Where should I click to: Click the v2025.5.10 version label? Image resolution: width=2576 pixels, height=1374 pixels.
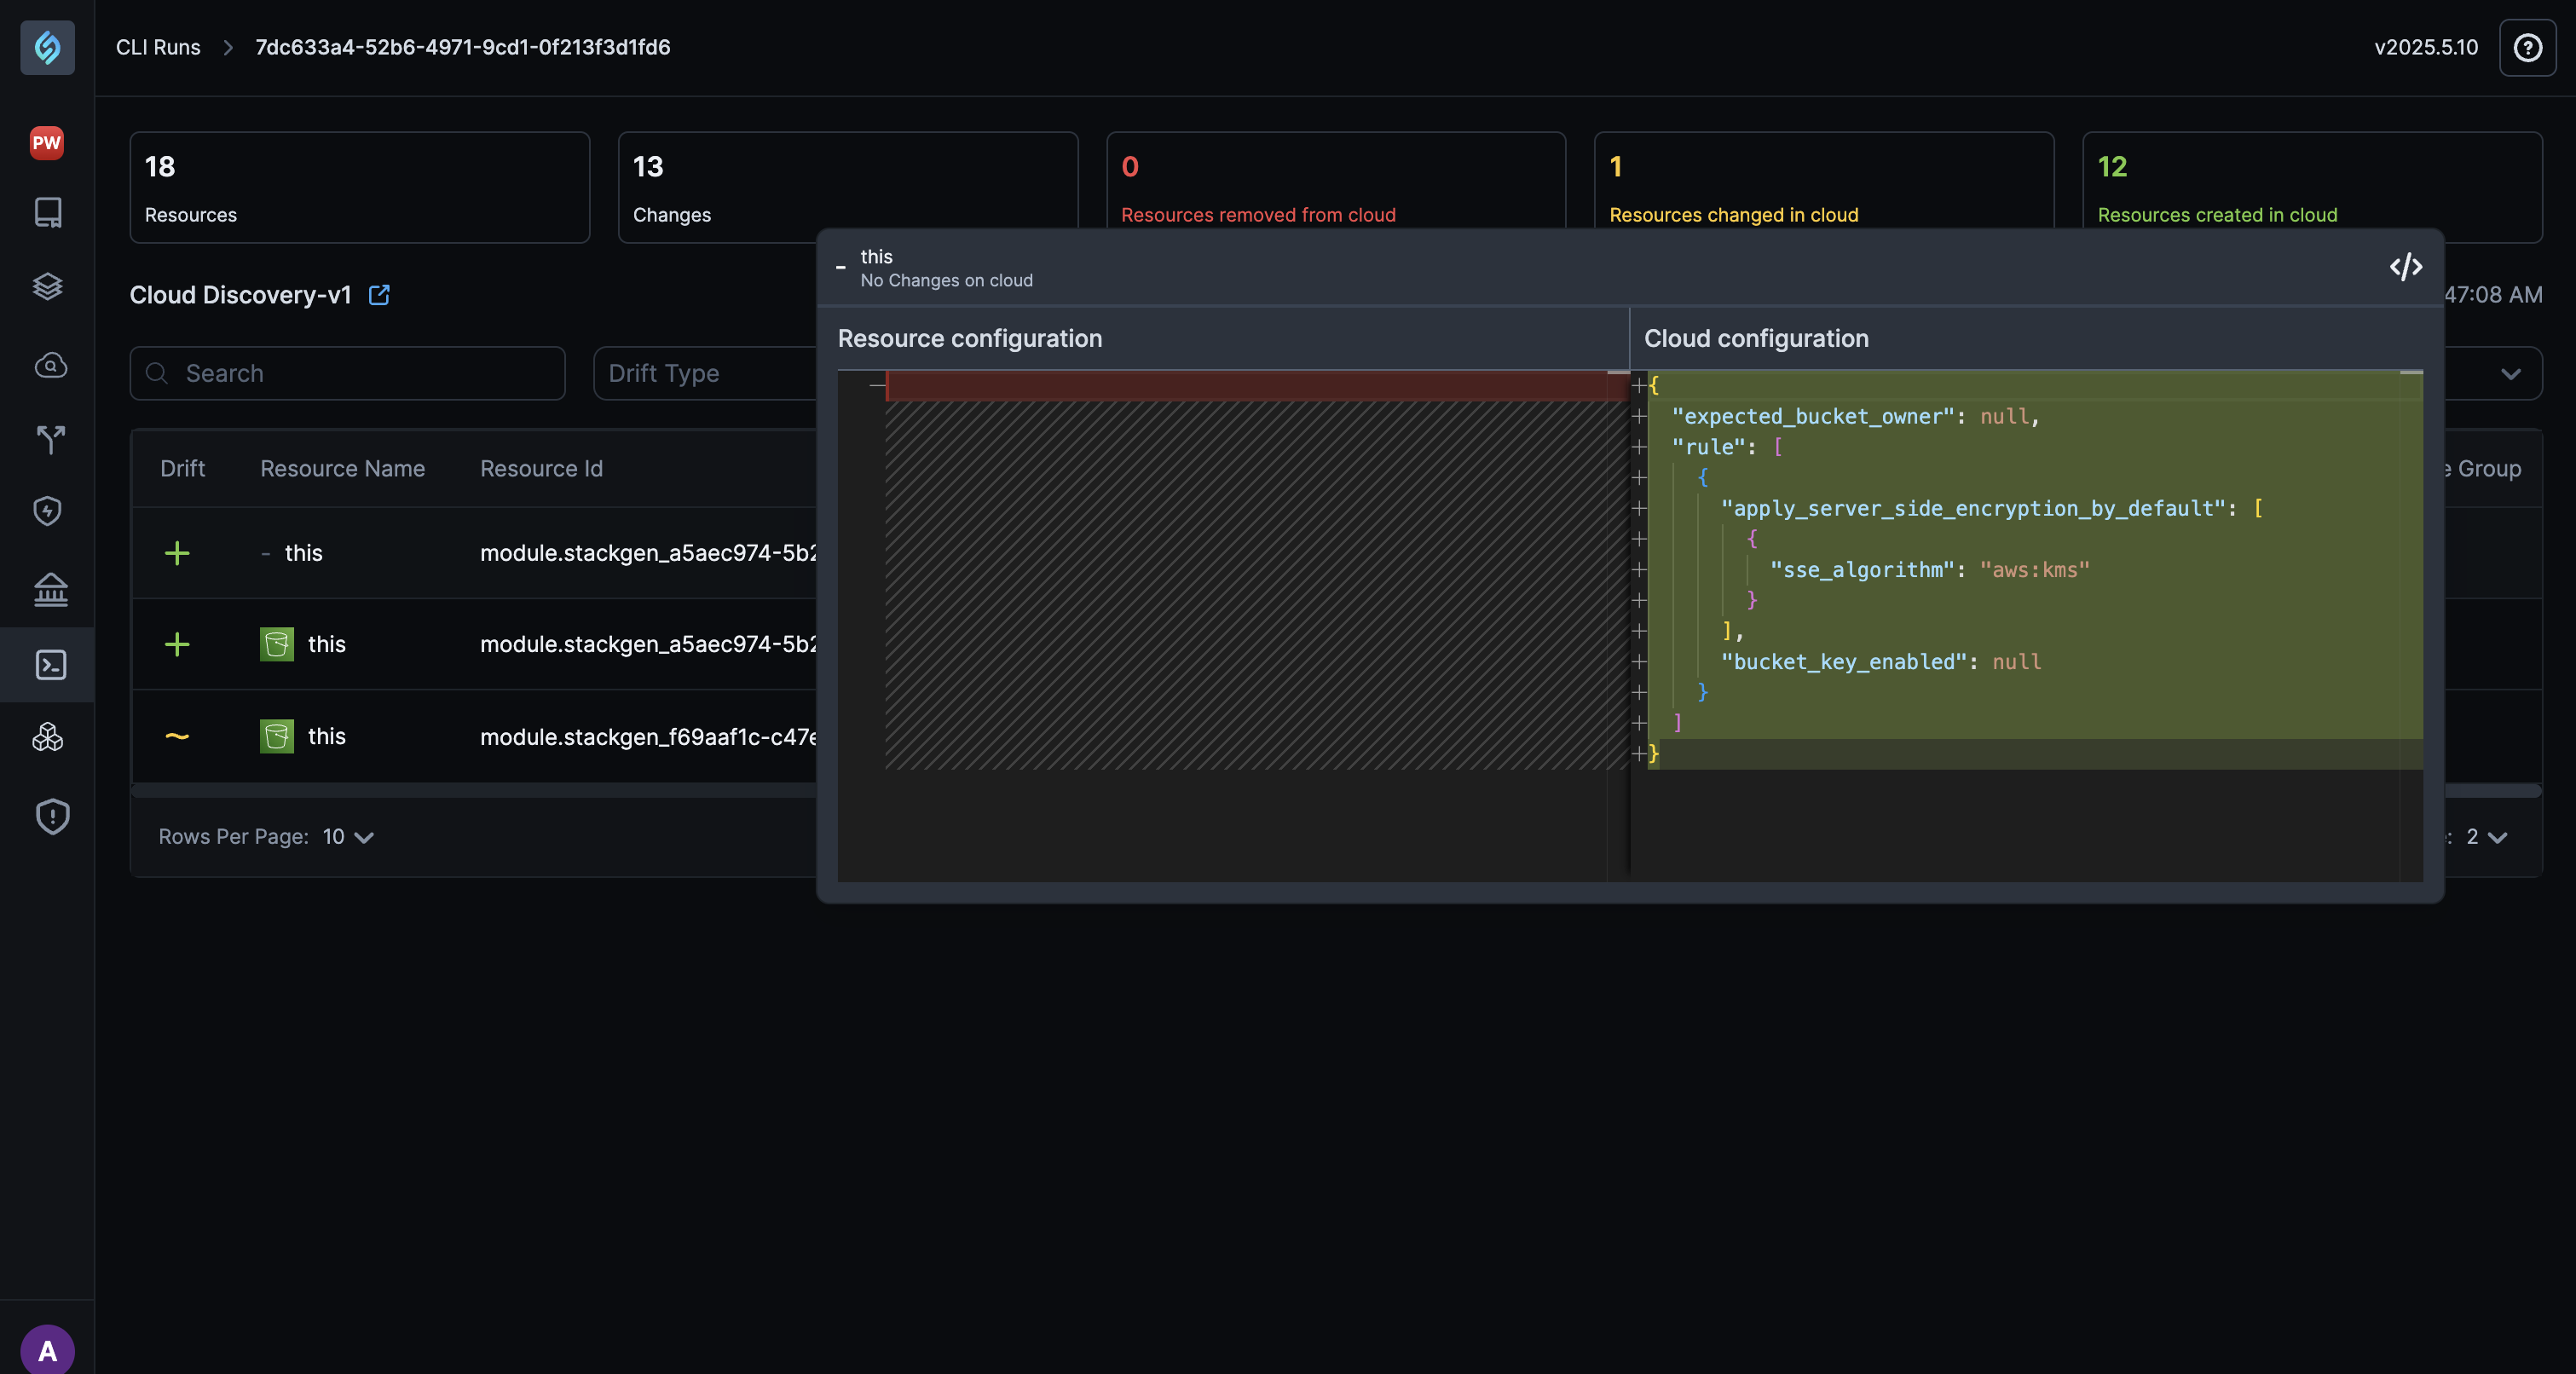tap(2426, 47)
